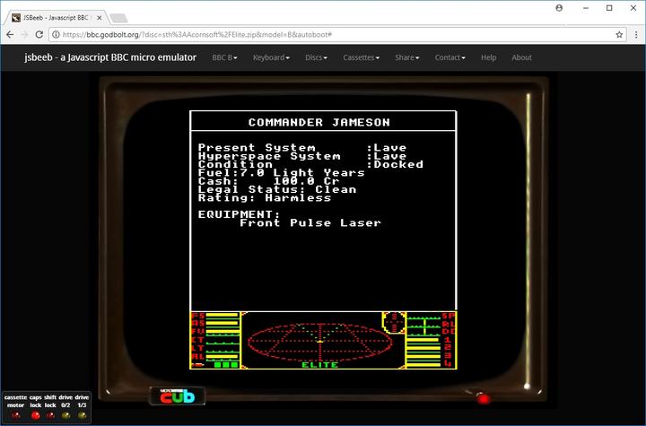Open the Chrome three-dot menu
The width and height of the screenshot is (646, 426).
635,34
